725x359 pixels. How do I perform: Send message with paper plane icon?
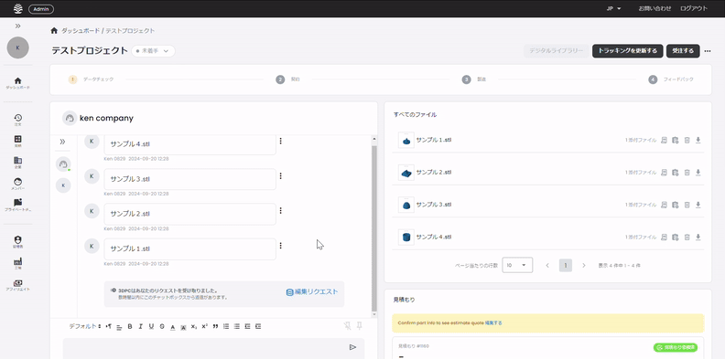pyautogui.click(x=352, y=347)
